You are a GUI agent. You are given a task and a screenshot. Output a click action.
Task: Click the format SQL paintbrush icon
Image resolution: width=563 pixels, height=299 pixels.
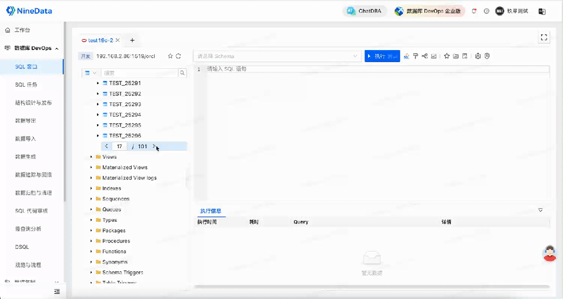[415, 56]
